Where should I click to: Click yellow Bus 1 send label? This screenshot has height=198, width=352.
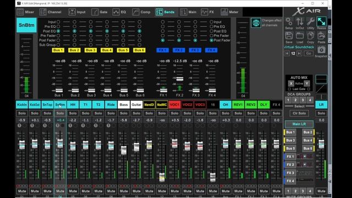pyautogui.click(x=58, y=50)
